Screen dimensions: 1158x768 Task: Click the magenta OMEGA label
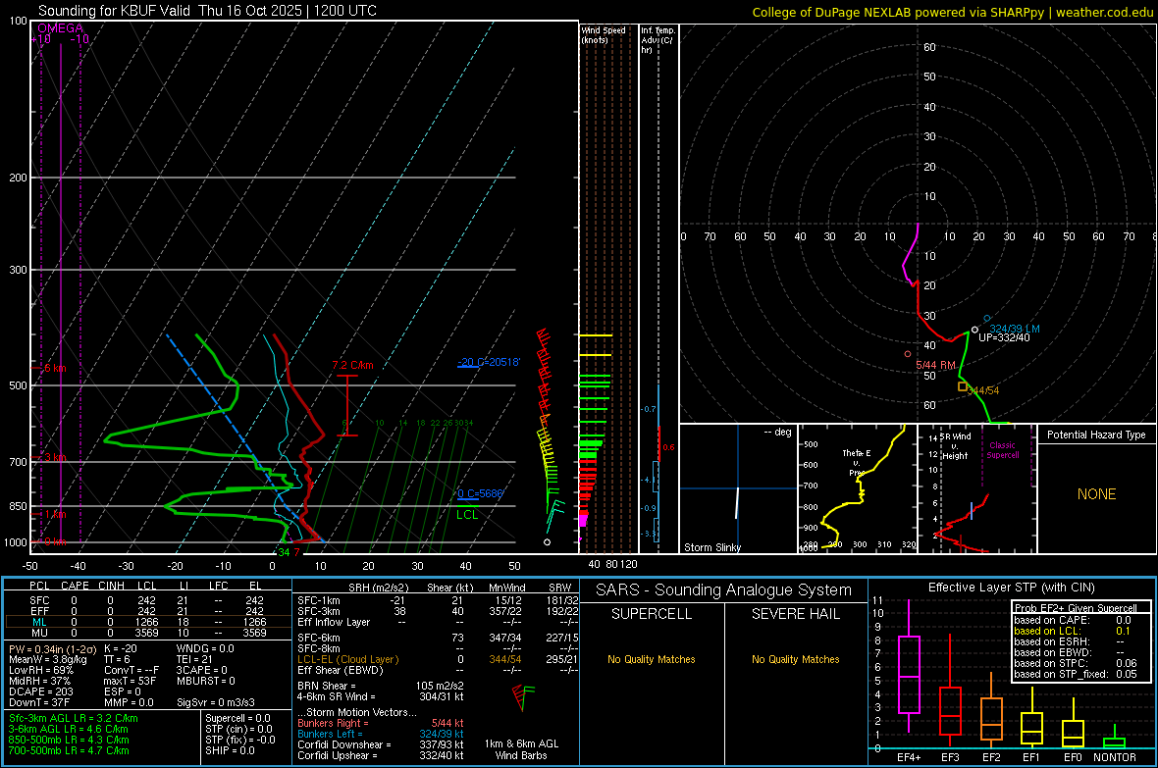coord(60,28)
